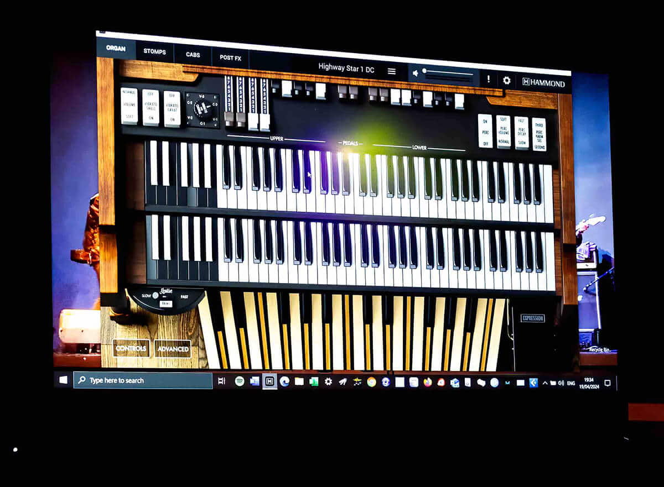Open the POST FX tab
Screen dimensions: 664x487
230,57
